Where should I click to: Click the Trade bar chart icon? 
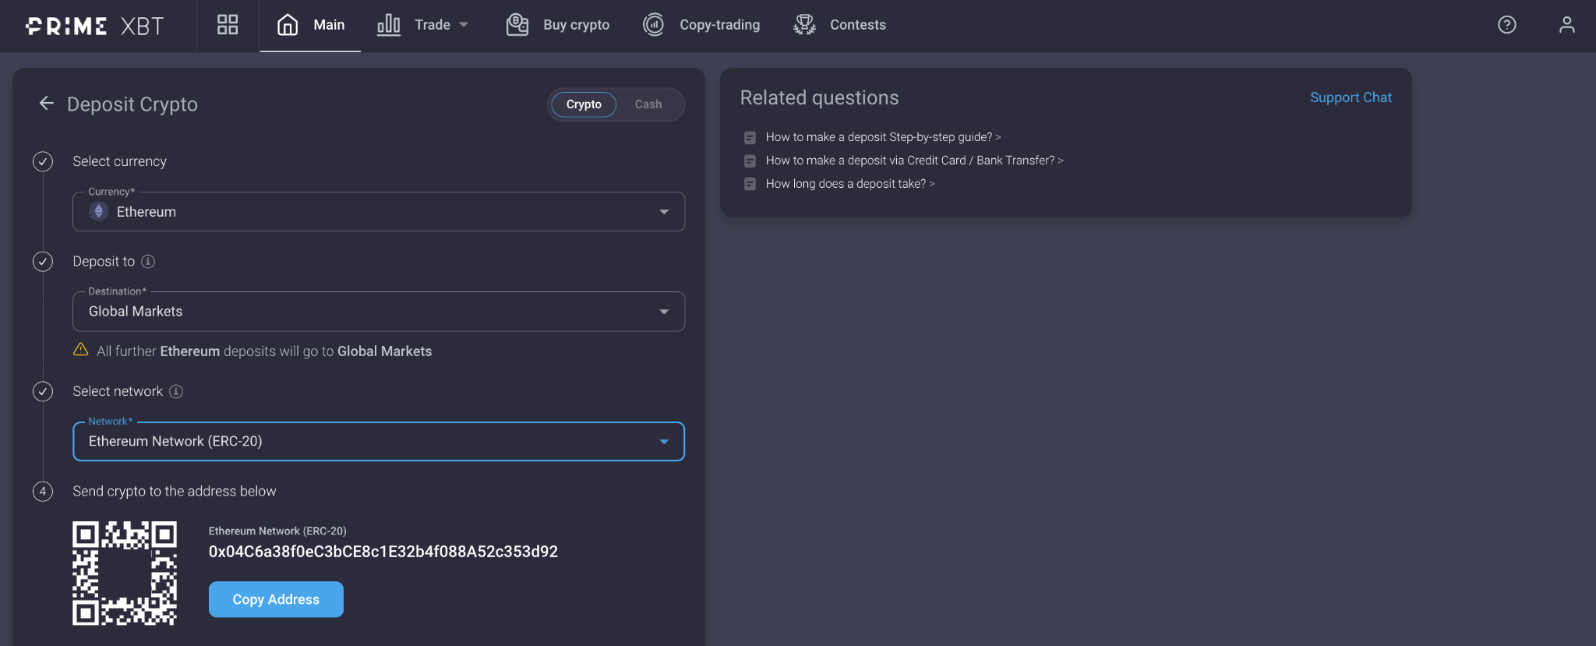[389, 25]
